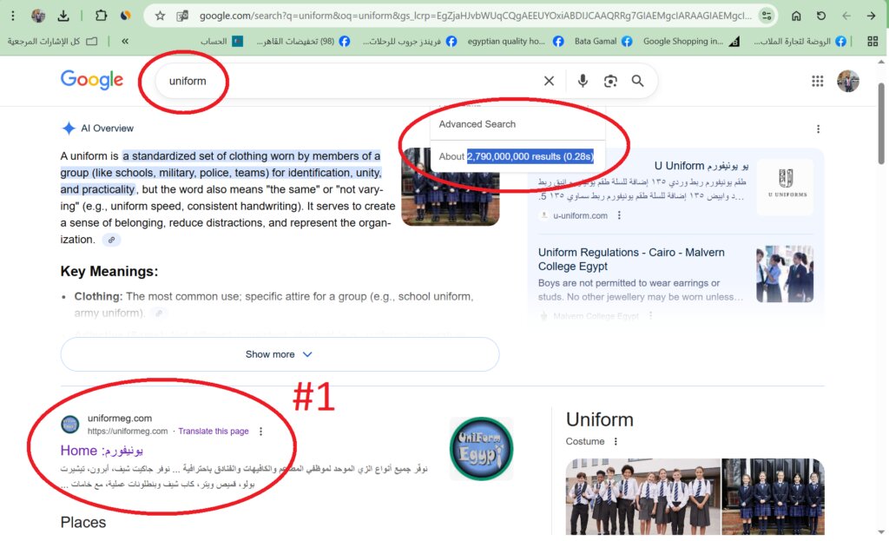Screen dimensions: 889x541
Task: Reload the page with the refresh icon
Action: [x=820, y=15]
